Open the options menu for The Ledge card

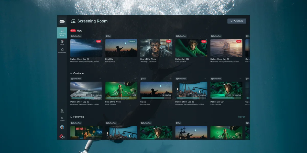pyautogui.click(x=170, y=36)
